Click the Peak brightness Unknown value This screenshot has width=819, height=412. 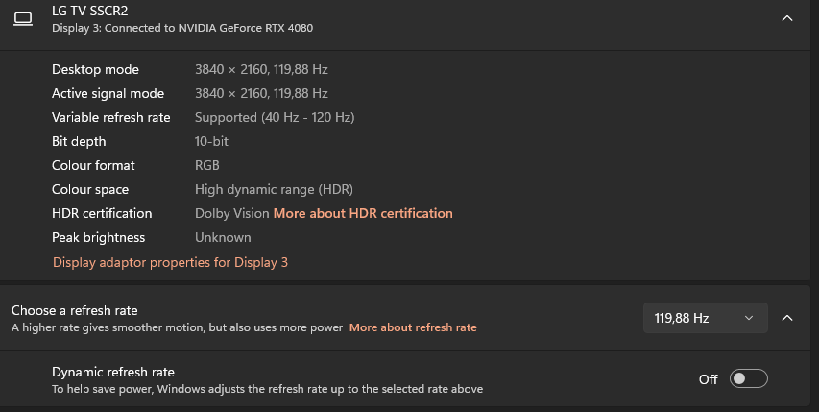(223, 237)
